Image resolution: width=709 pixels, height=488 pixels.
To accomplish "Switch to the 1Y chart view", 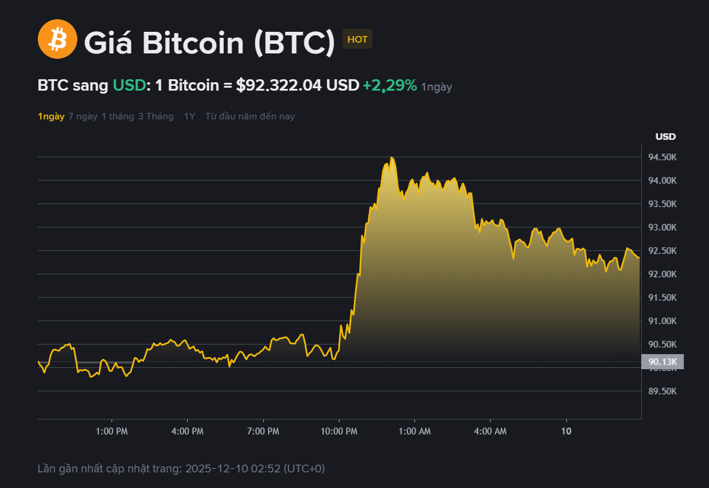I will click(x=190, y=116).
